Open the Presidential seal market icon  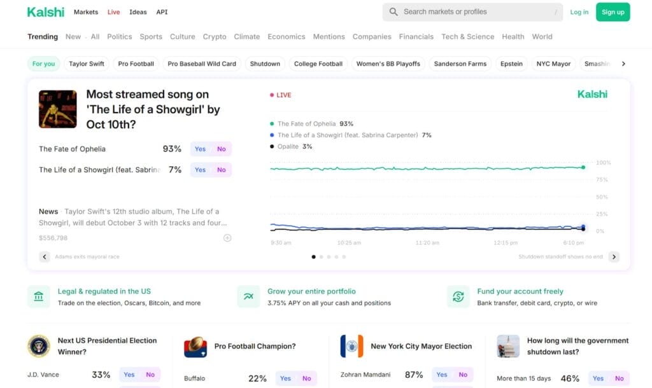pos(39,346)
